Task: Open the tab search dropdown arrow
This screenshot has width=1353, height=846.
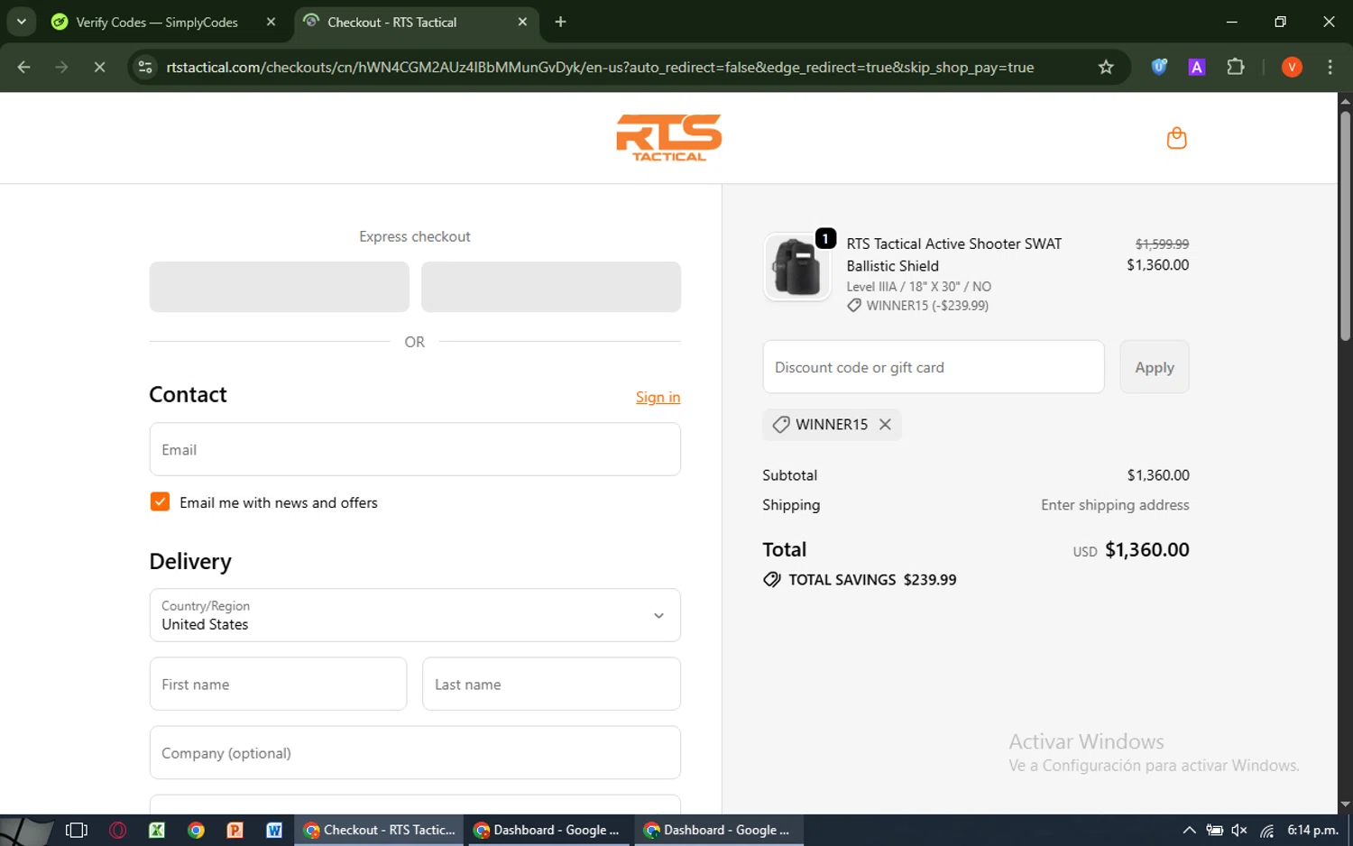Action: (21, 22)
